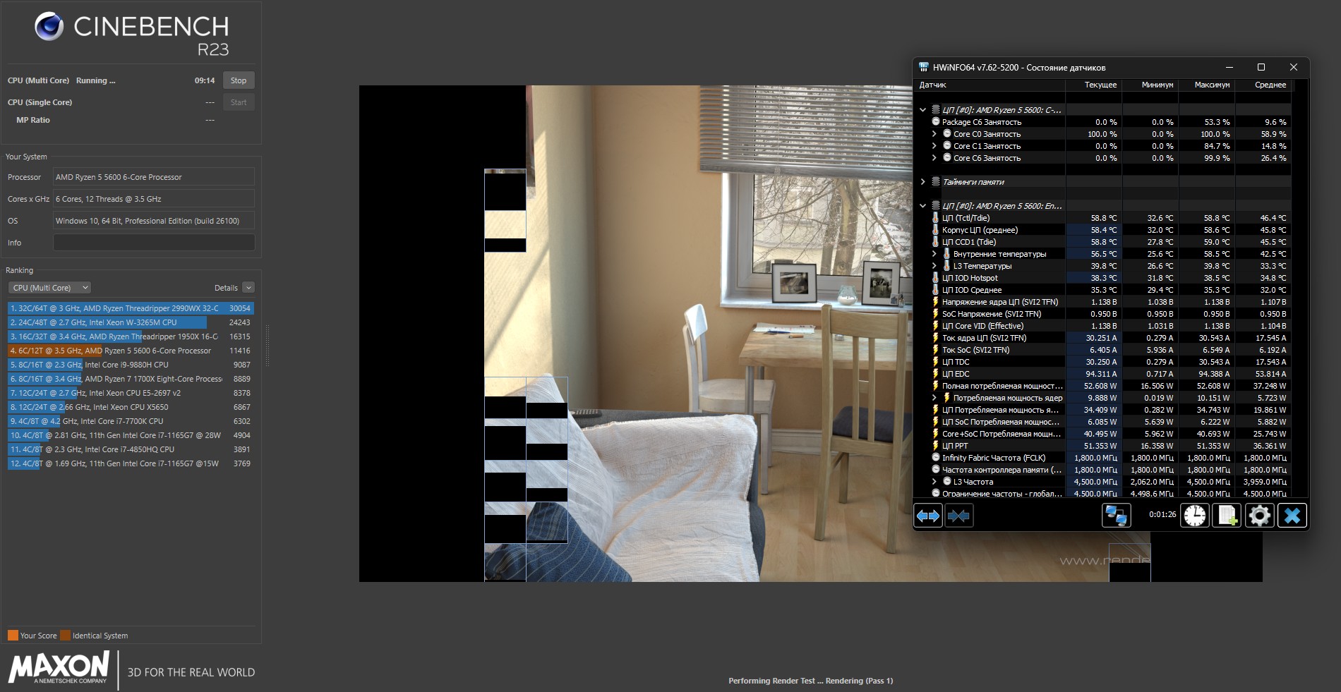Select ranking entry for Xeon W-3265M
Screen dimensions: 1341x692
pos(131,322)
